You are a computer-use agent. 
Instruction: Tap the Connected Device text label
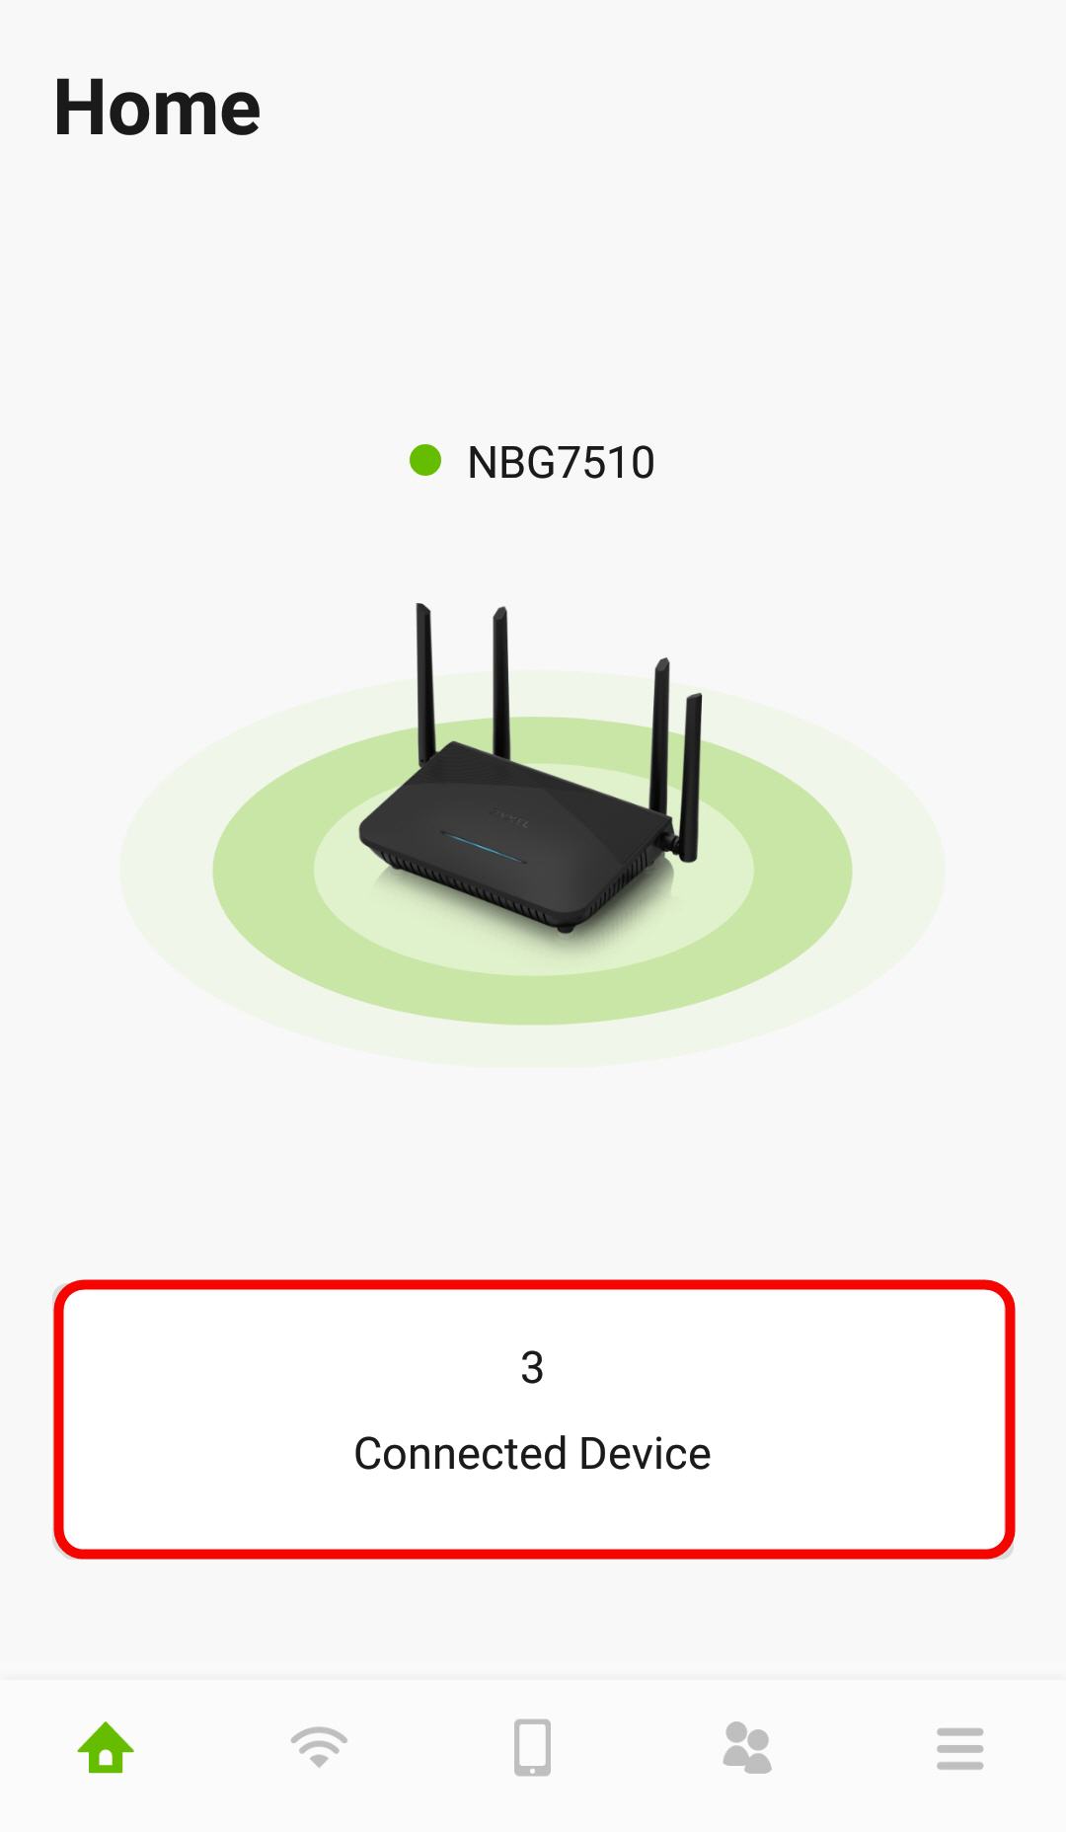pos(532,1454)
